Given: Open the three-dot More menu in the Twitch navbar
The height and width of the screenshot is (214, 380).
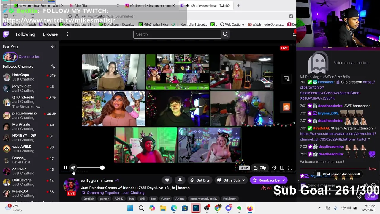Looking at the screenshot, I should (67, 34).
